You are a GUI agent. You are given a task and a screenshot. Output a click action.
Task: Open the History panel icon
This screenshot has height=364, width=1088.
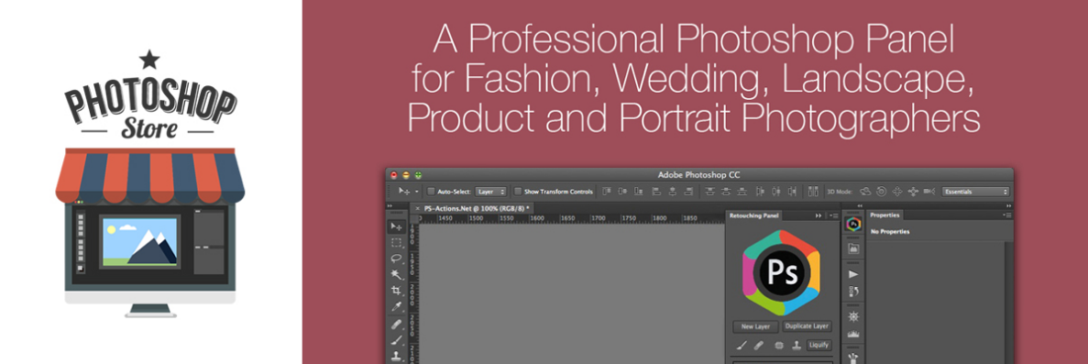point(853,291)
